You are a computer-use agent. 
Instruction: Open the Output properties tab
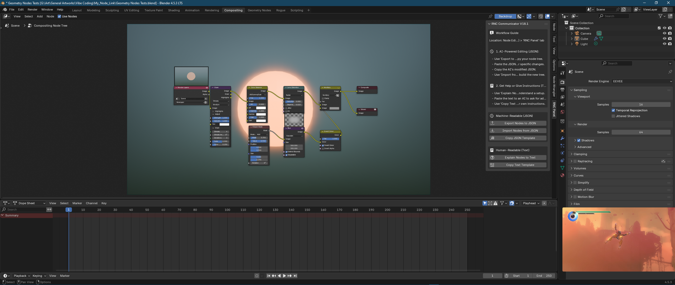point(562,90)
